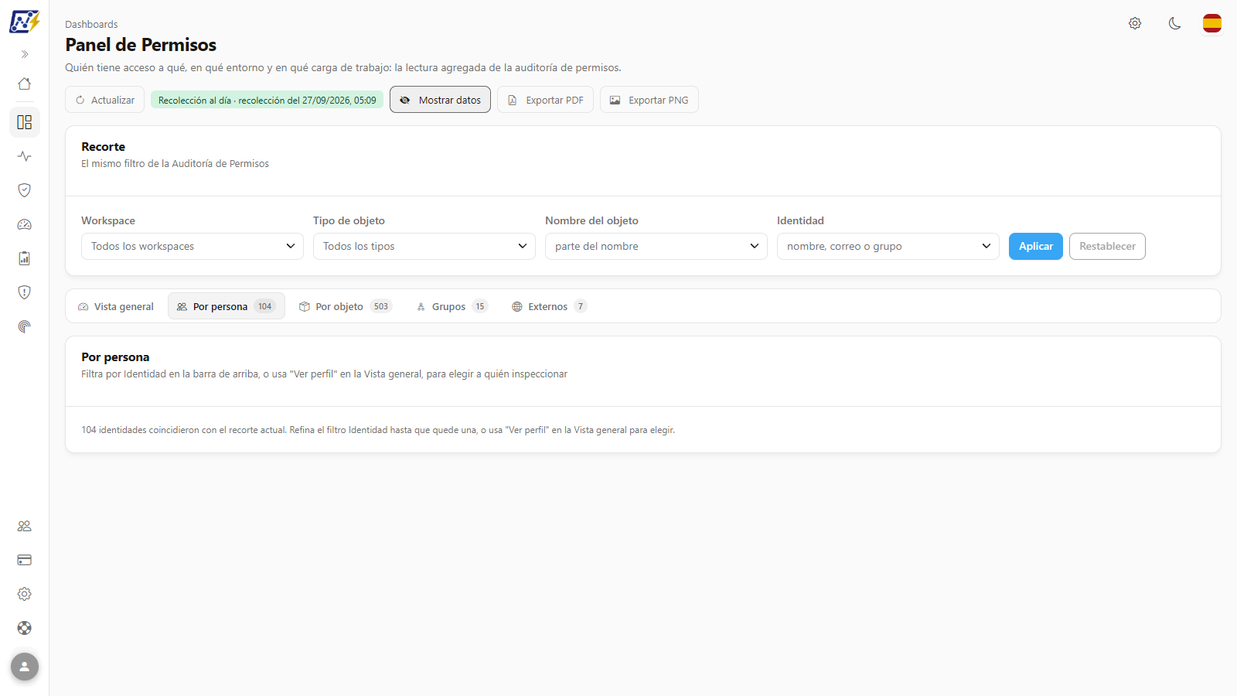
Task: Switch to the Externos tab
Action: (549, 306)
